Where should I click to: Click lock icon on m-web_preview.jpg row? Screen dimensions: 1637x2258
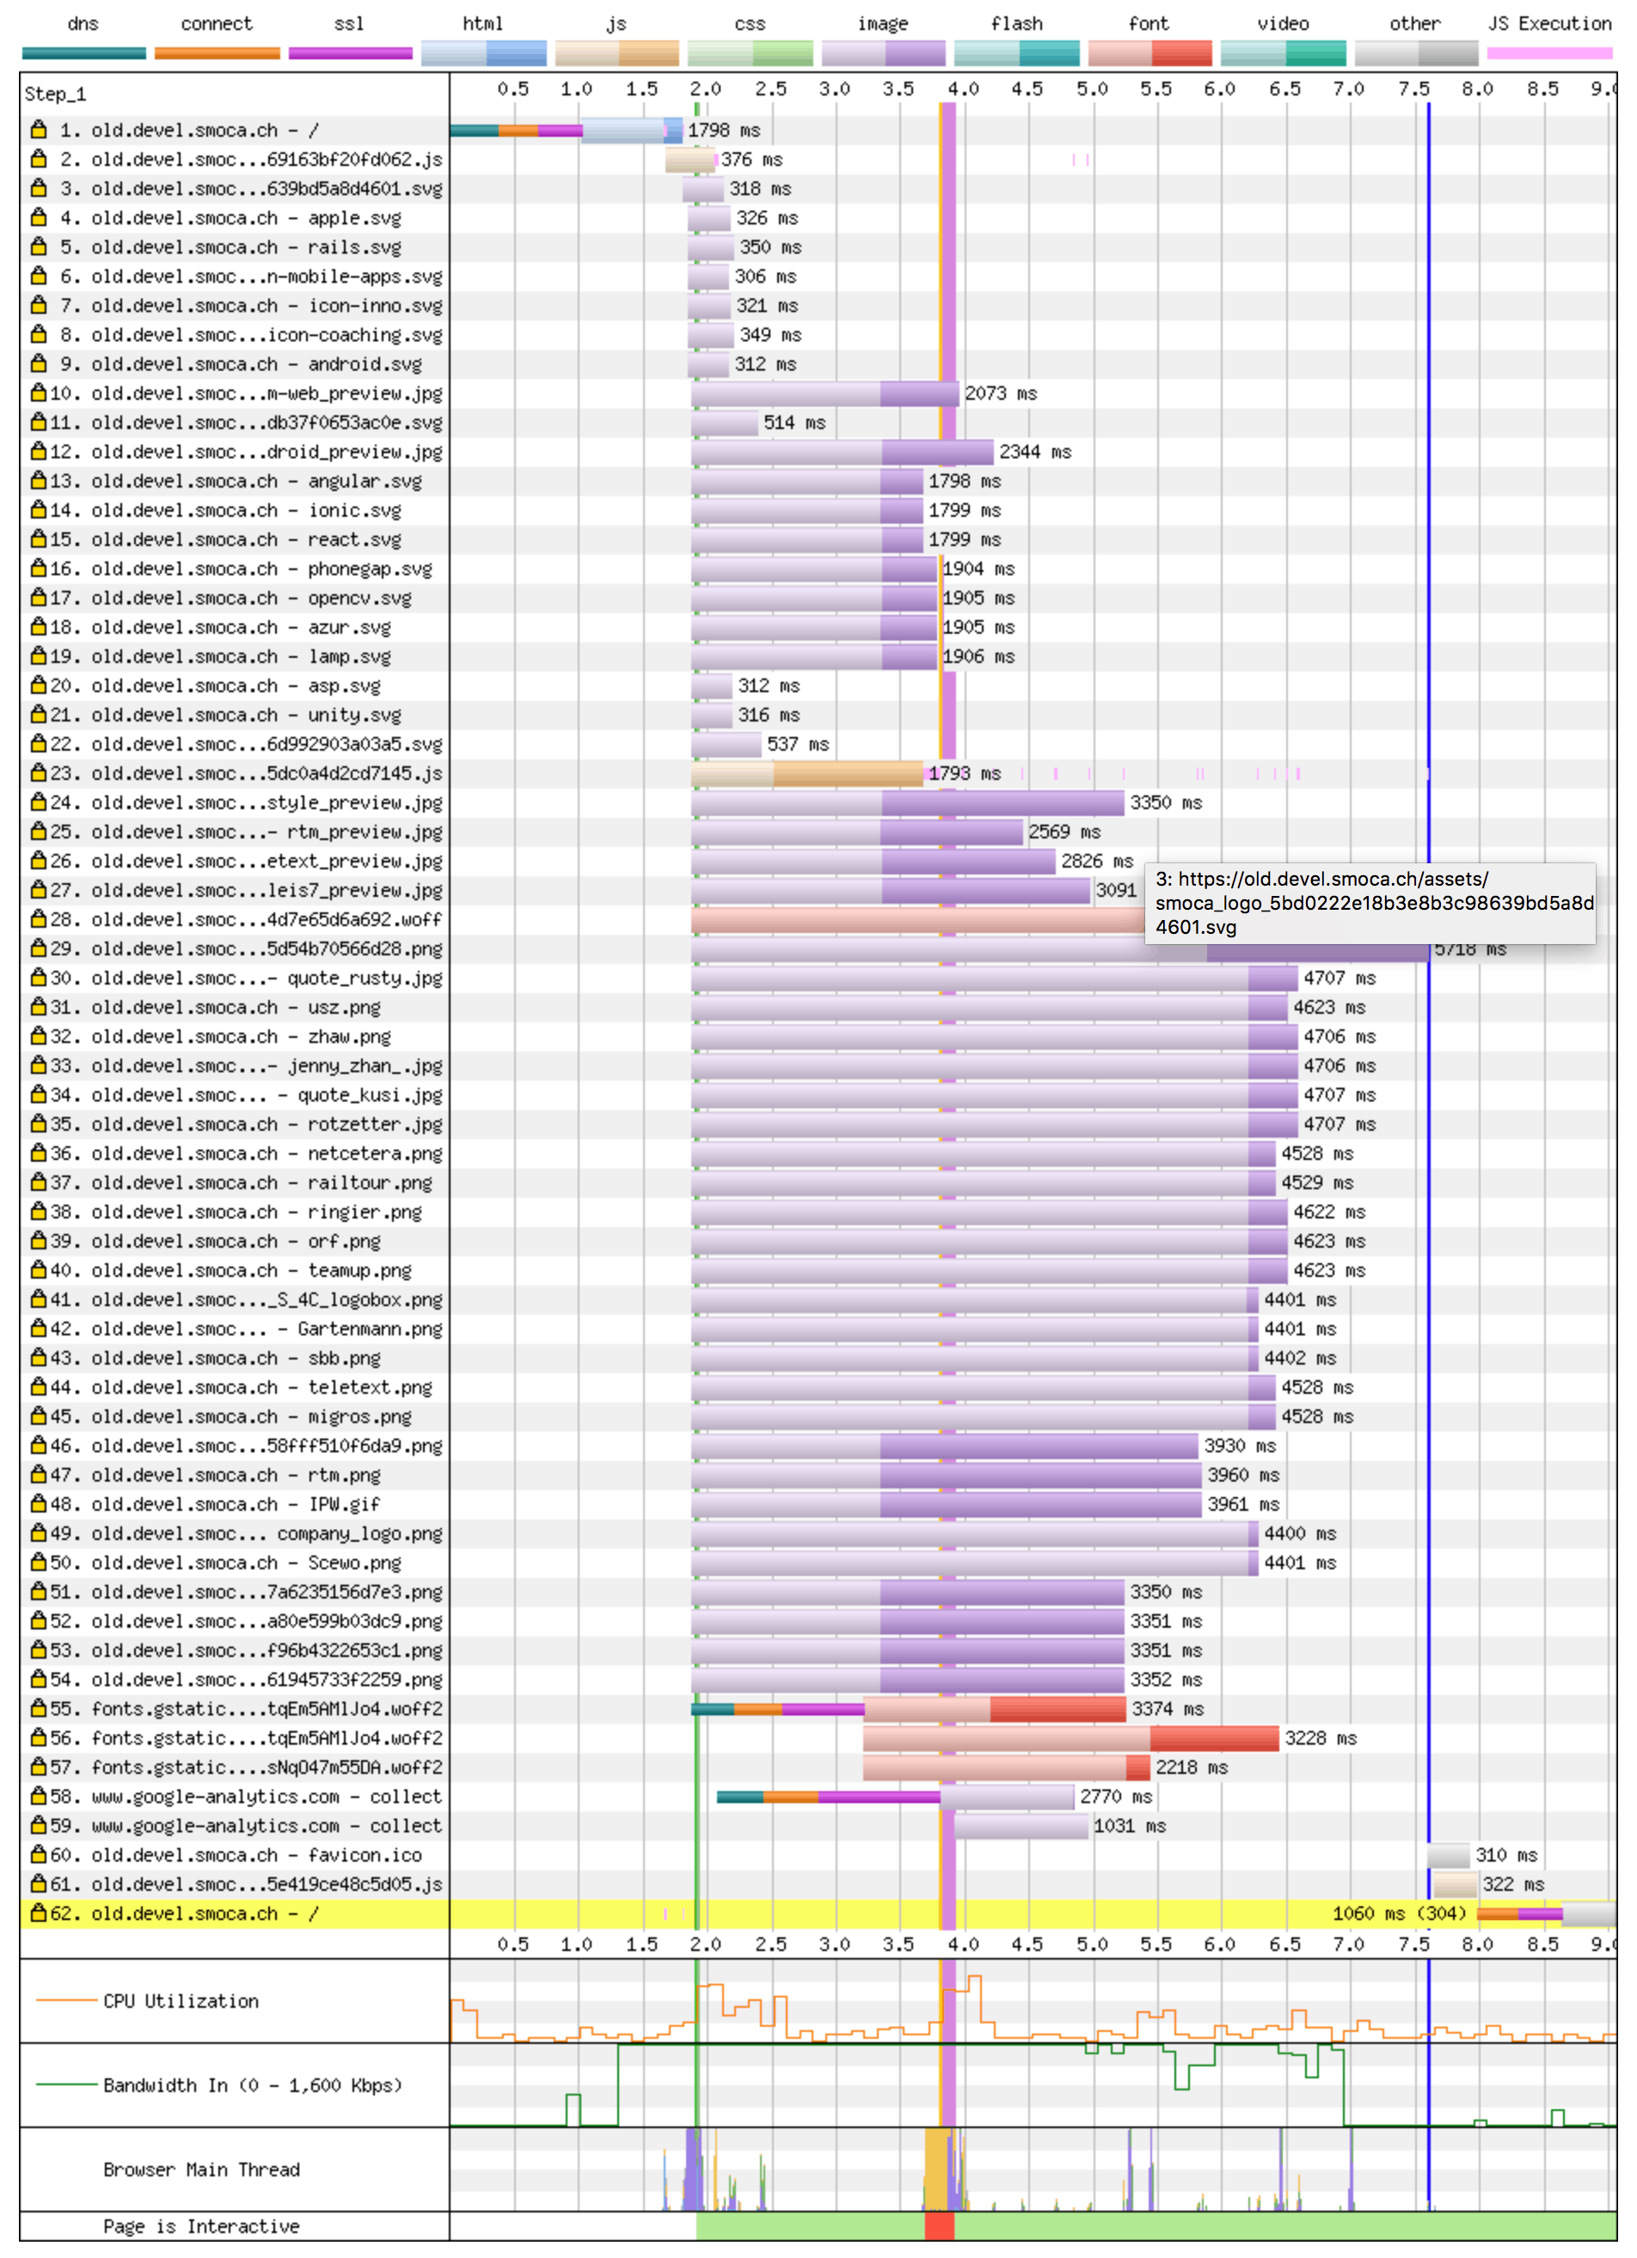point(39,392)
